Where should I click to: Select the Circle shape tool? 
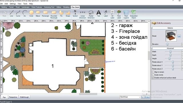tap(31, 13)
